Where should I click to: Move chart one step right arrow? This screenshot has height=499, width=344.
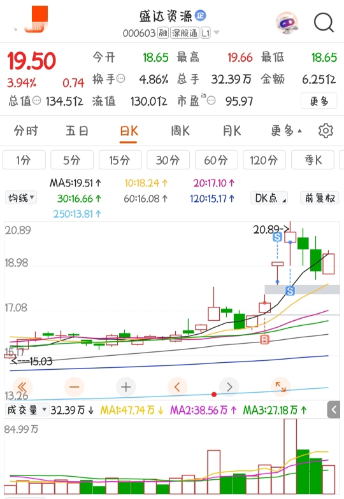[x=229, y=387]
